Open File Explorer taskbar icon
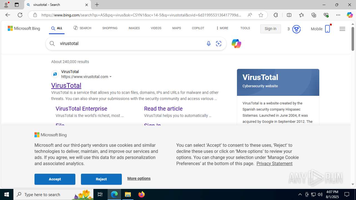This screenshot has height=200, width=356. (x=128, y=194)
